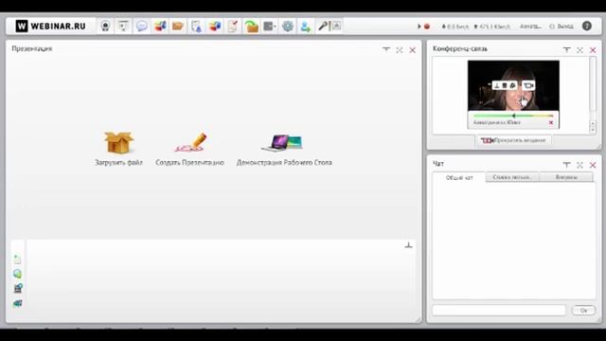The image size is (606, 341).
Task: Click the Загрузить файл box icon
Action: [118, 142]
